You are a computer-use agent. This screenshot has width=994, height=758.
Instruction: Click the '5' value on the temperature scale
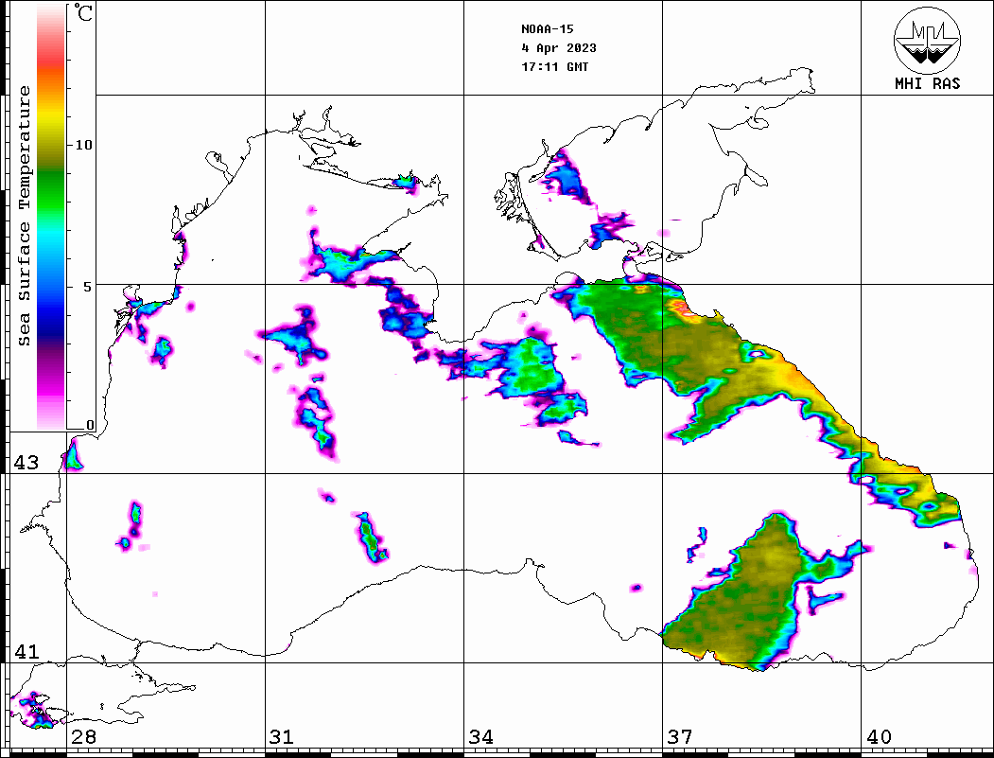pyautogui.click(x=88, y=287)
